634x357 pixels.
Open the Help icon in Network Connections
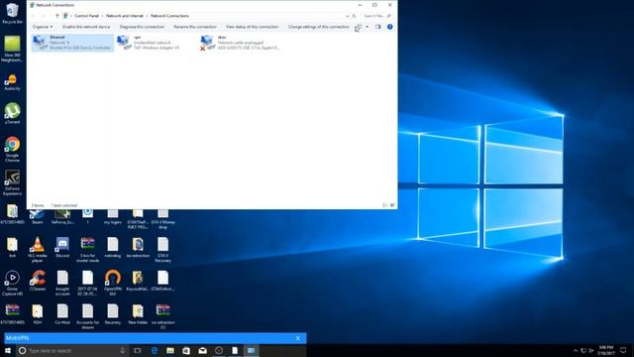[x=389, y=27]
